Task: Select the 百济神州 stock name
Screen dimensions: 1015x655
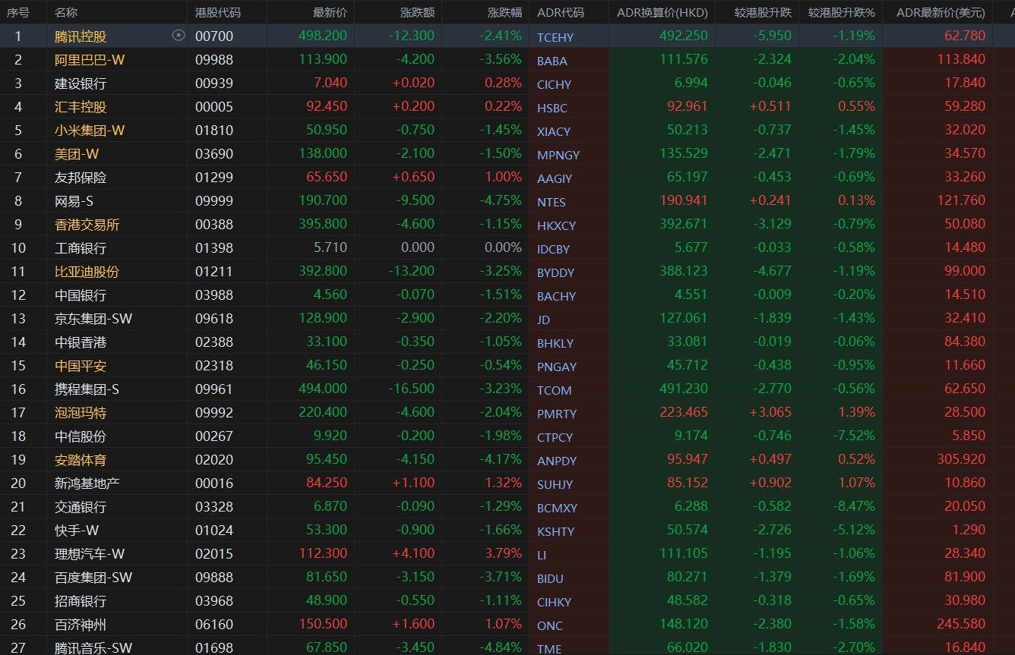Action: pyautogui.click(x=81, y=624)
